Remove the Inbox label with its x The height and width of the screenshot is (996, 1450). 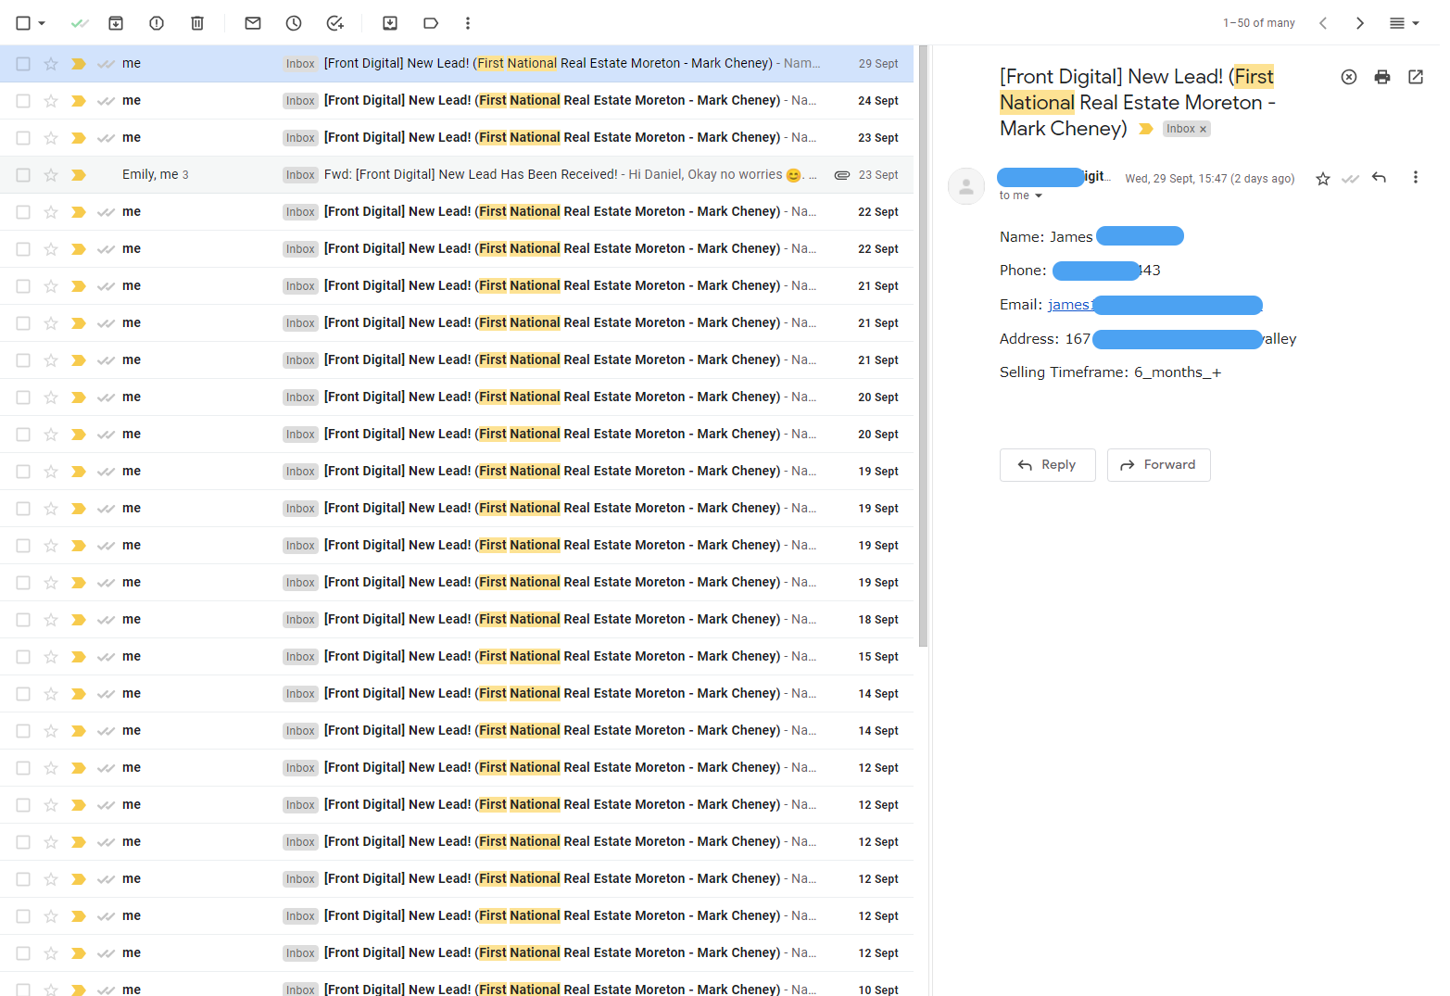[x=1204, y=130]
